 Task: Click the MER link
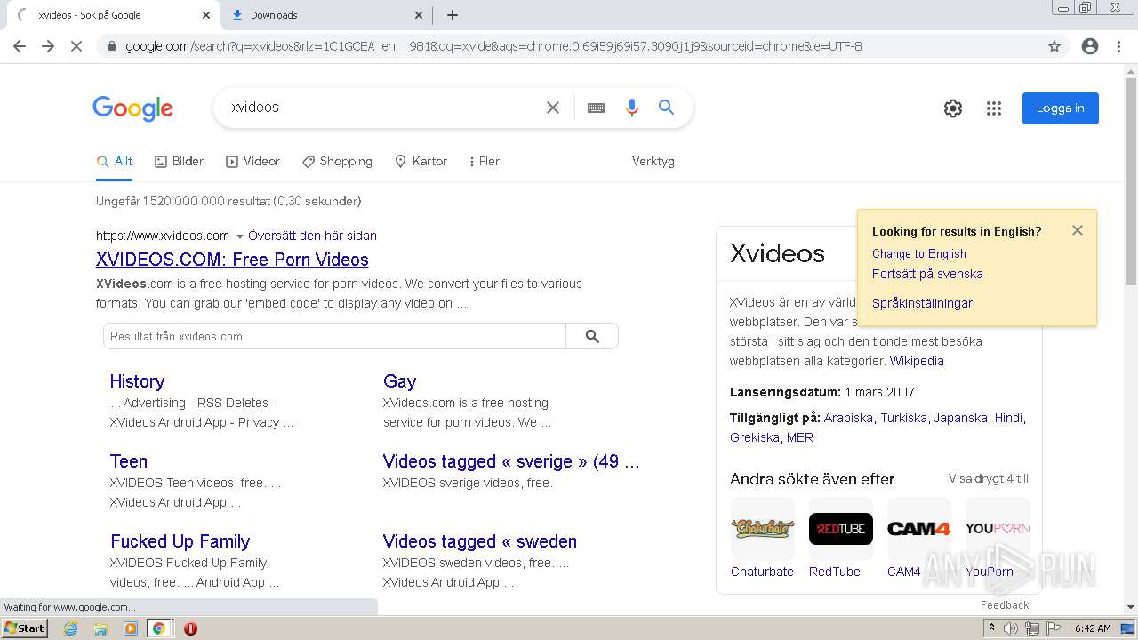tap(800, 437)
